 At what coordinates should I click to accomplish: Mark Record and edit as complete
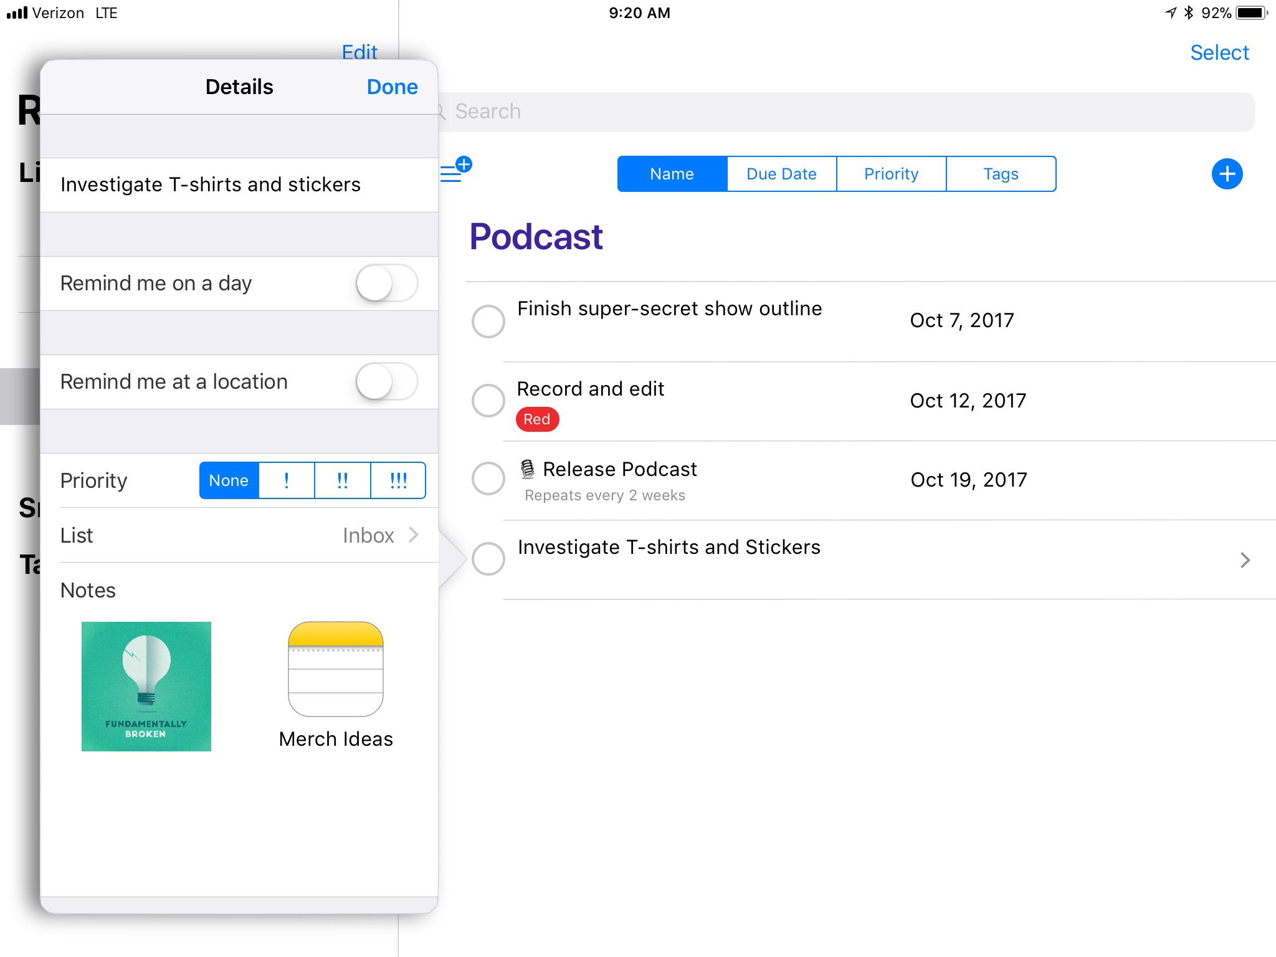[x=488, y=401]
